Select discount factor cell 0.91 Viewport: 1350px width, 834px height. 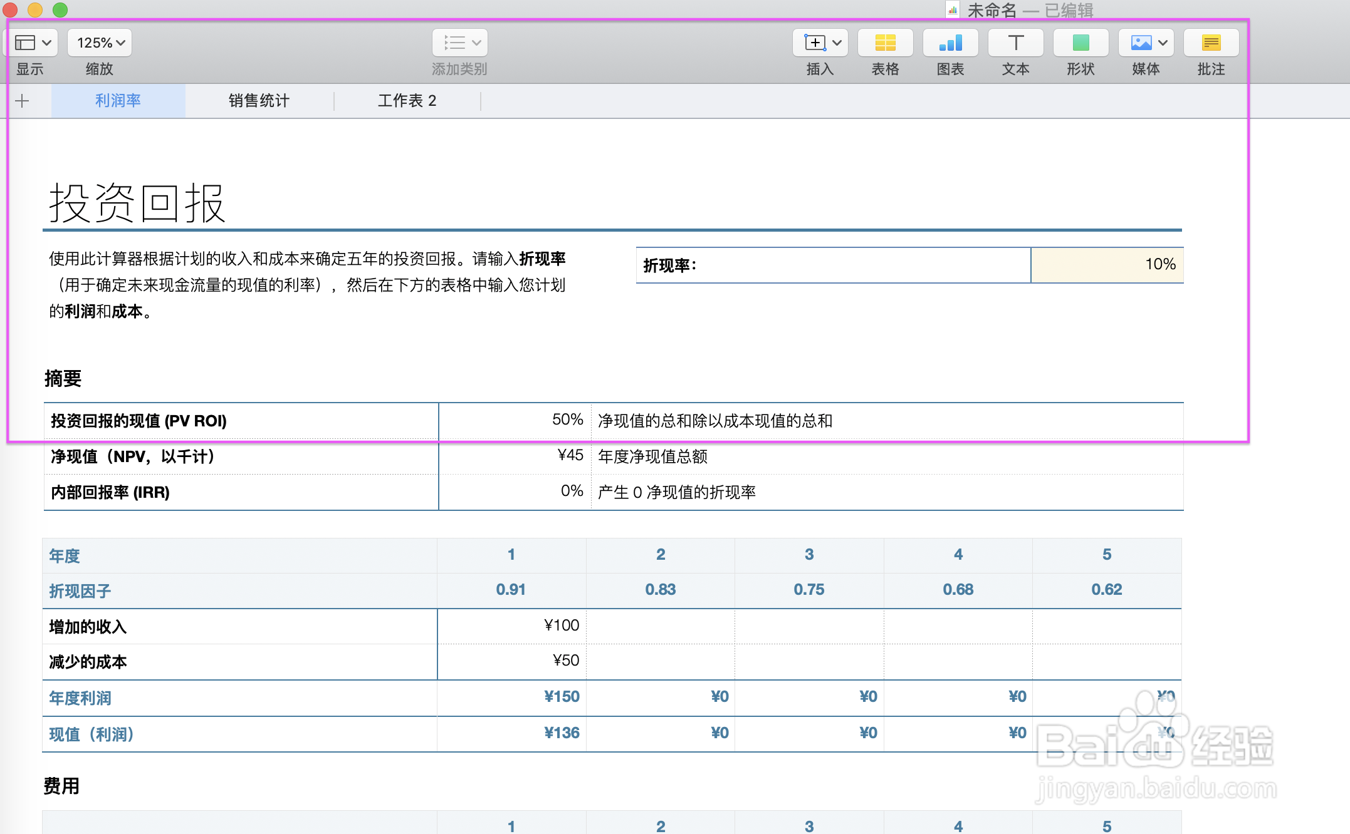511,590
